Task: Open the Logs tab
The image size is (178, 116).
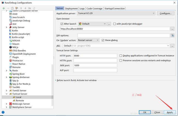Action: 82,8
